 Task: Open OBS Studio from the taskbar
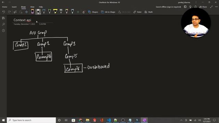coord(123,120)
